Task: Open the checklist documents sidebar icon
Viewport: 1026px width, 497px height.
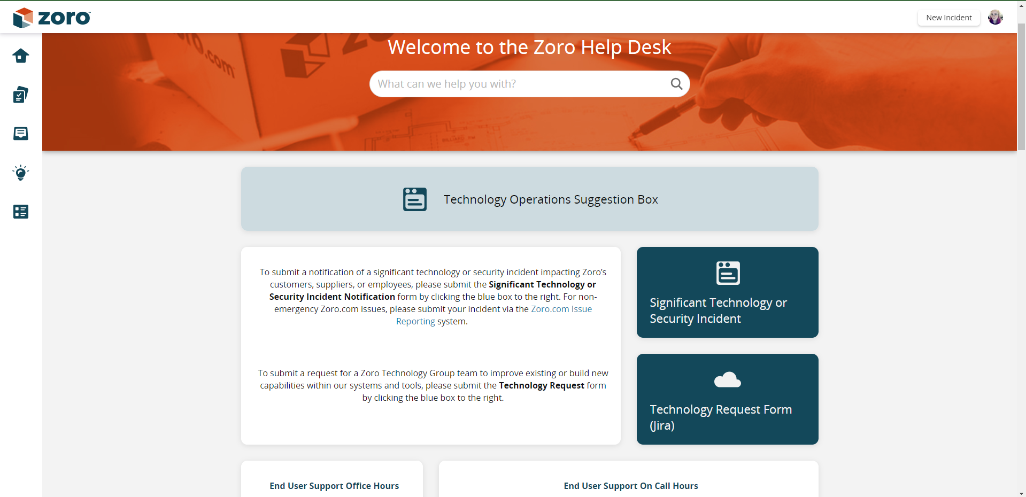Action: click(21, 95)
